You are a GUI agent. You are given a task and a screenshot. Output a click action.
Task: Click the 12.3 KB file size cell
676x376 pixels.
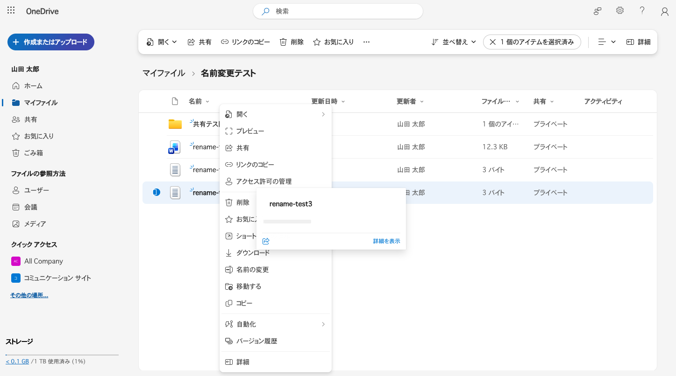click(x=495, y=147)
